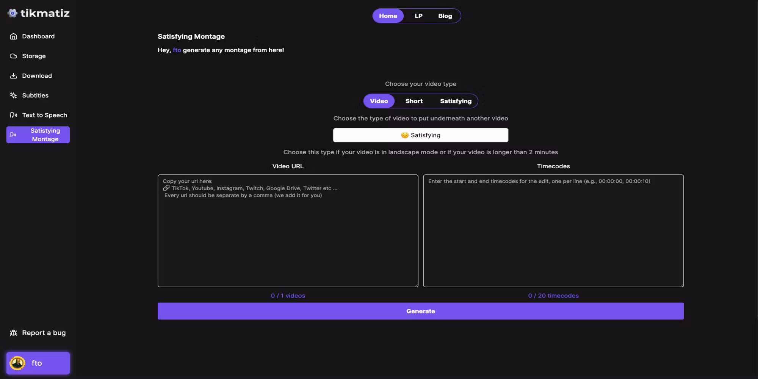Switch video type to Short
The width and height of the screenshot is (758, 379).
tap(414, 101)
